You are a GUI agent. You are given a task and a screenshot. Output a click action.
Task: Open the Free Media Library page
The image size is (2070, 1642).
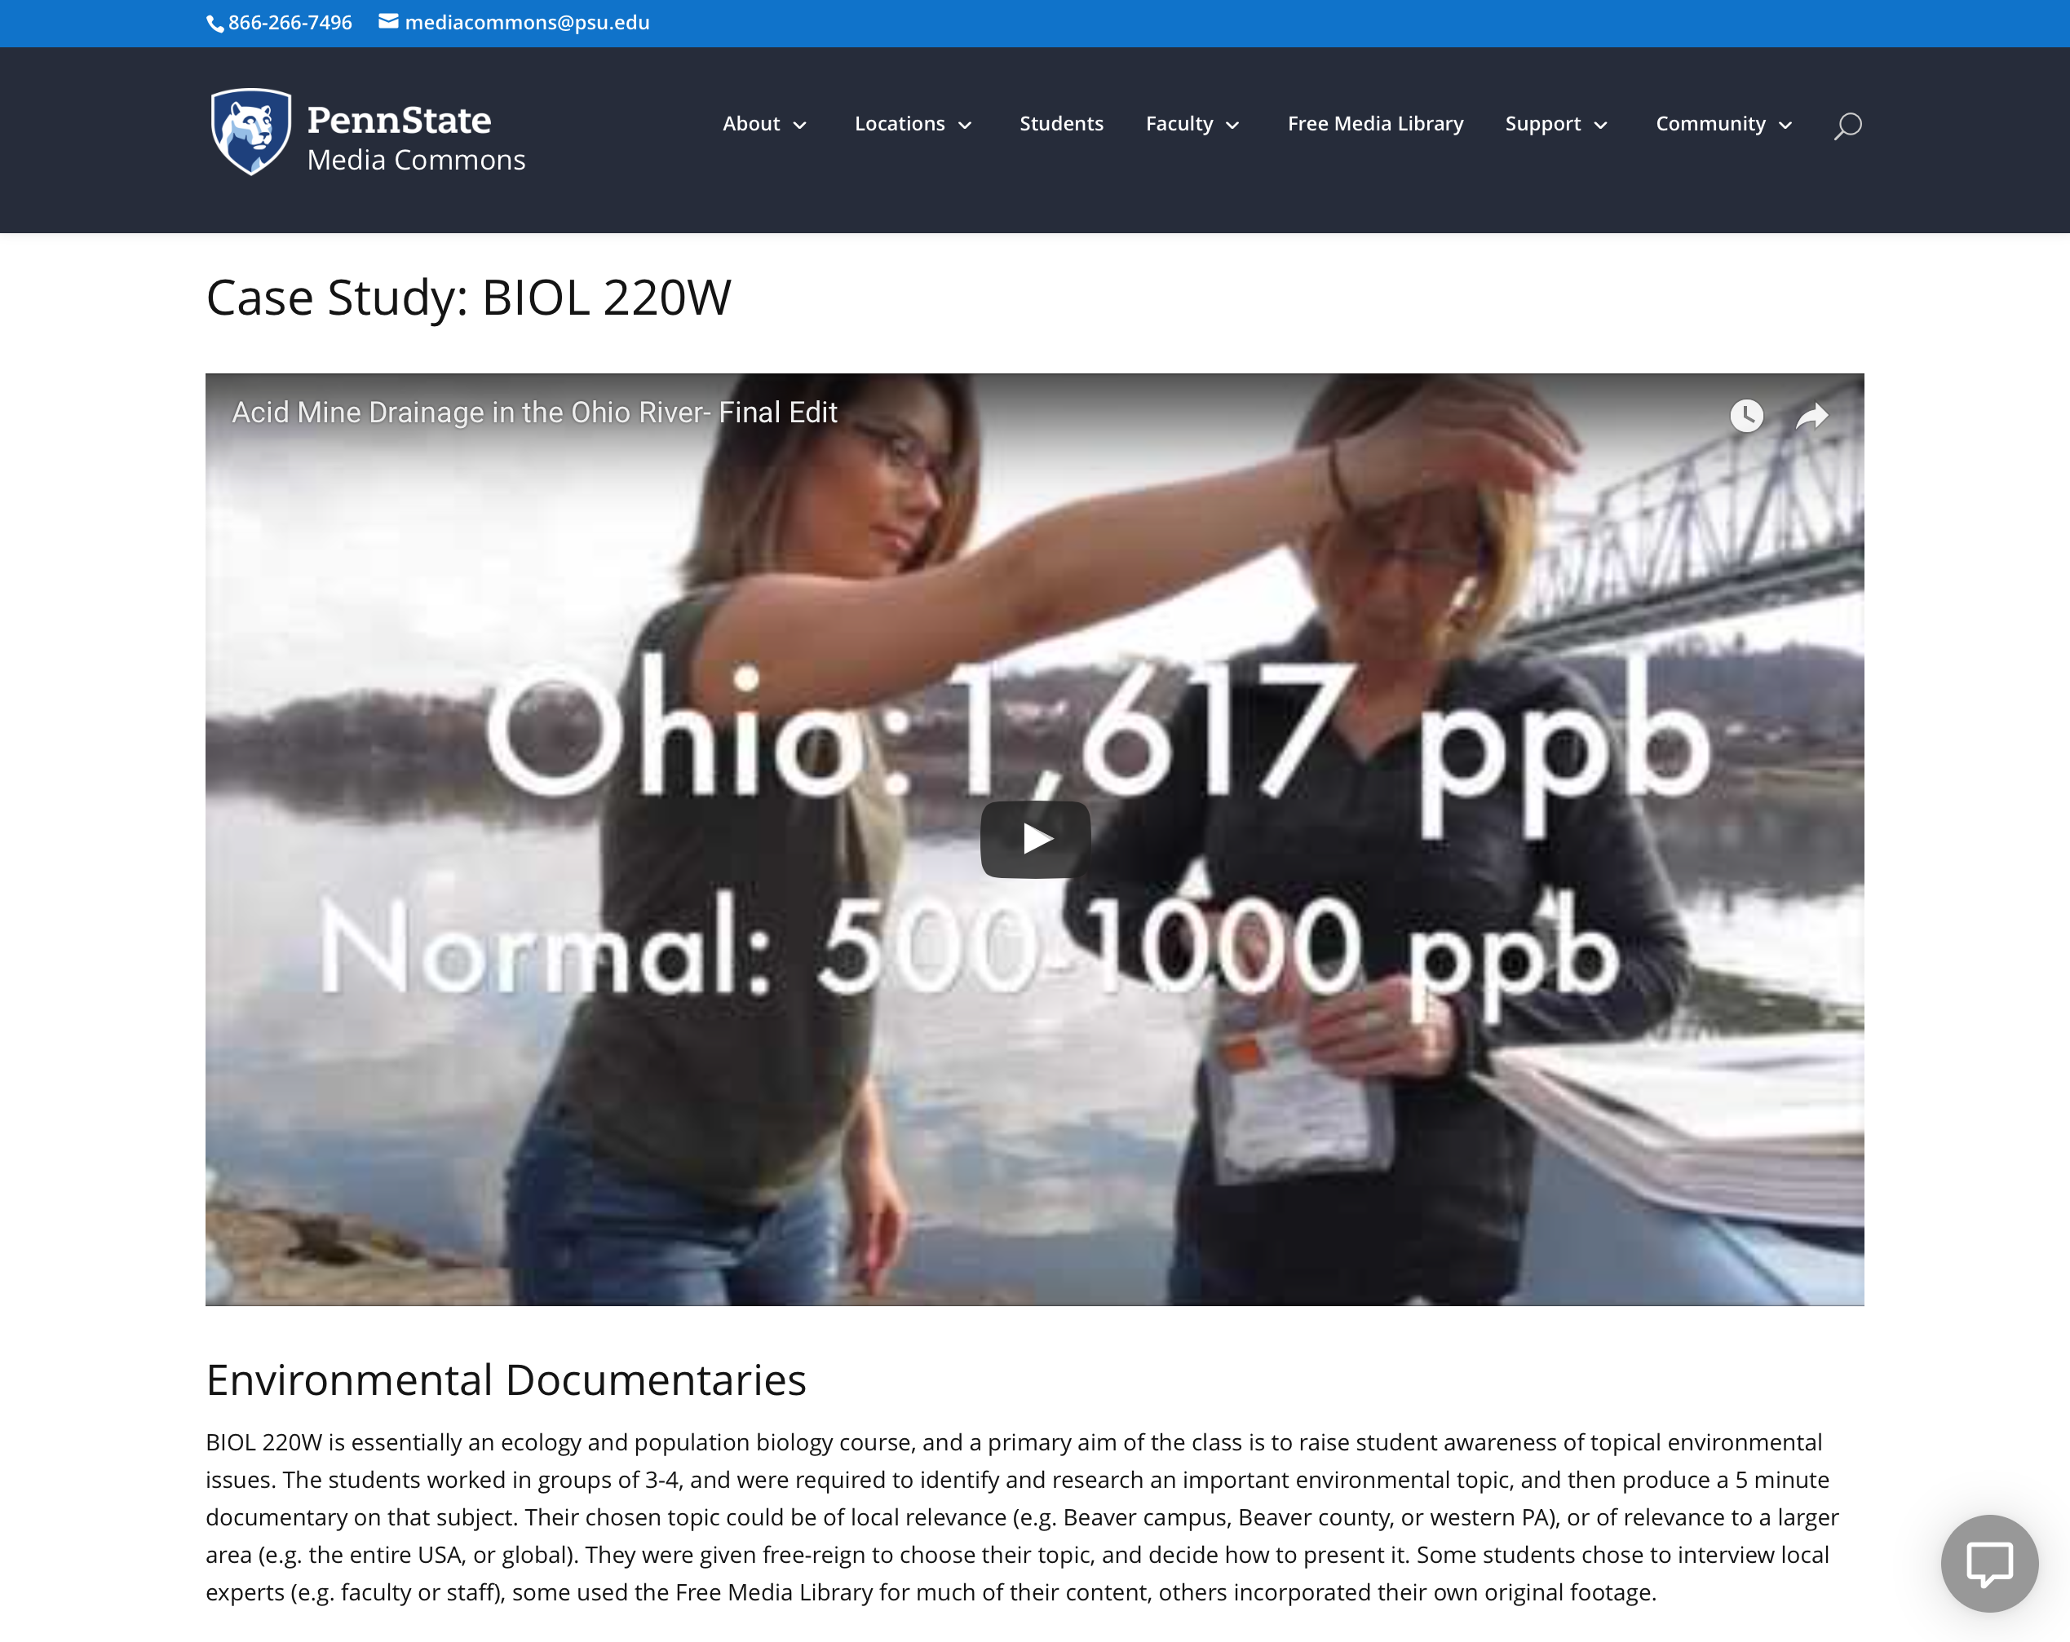click(1375, 124)
